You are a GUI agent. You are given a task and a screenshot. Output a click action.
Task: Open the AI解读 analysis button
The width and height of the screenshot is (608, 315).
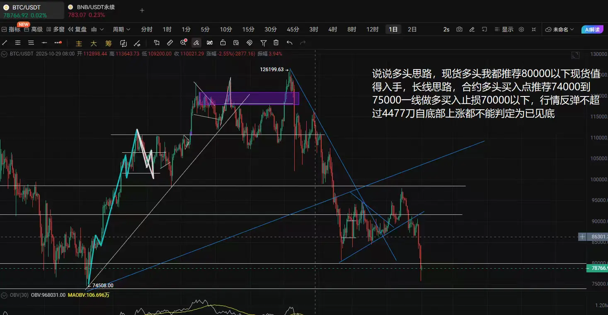[x=591, y=29]
